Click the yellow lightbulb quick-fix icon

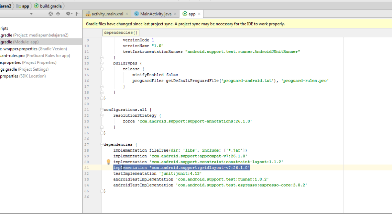108,162
